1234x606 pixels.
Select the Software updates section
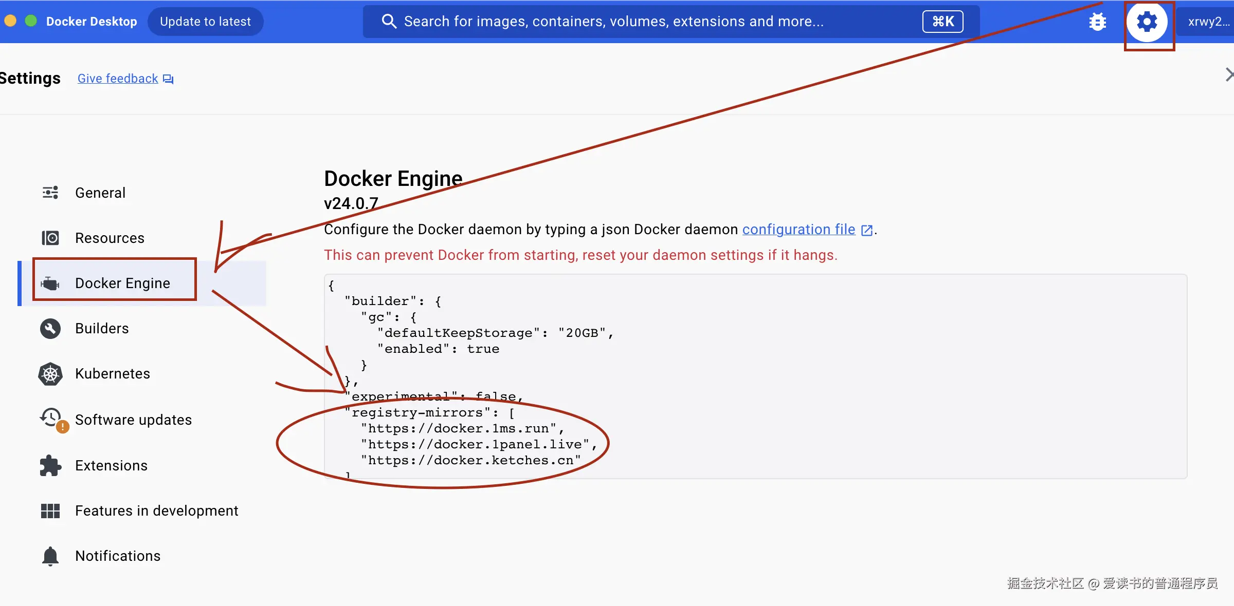[133, 420]
